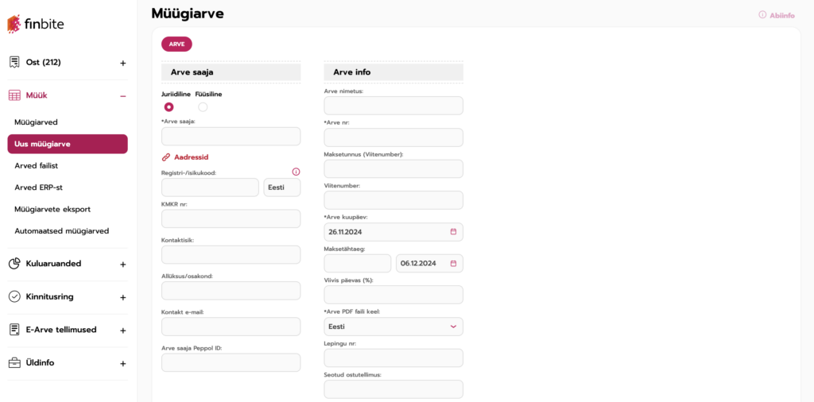This screenshot has height=402, width=814.
Task: Click the Aadressid link
Action: click(191, 157)
